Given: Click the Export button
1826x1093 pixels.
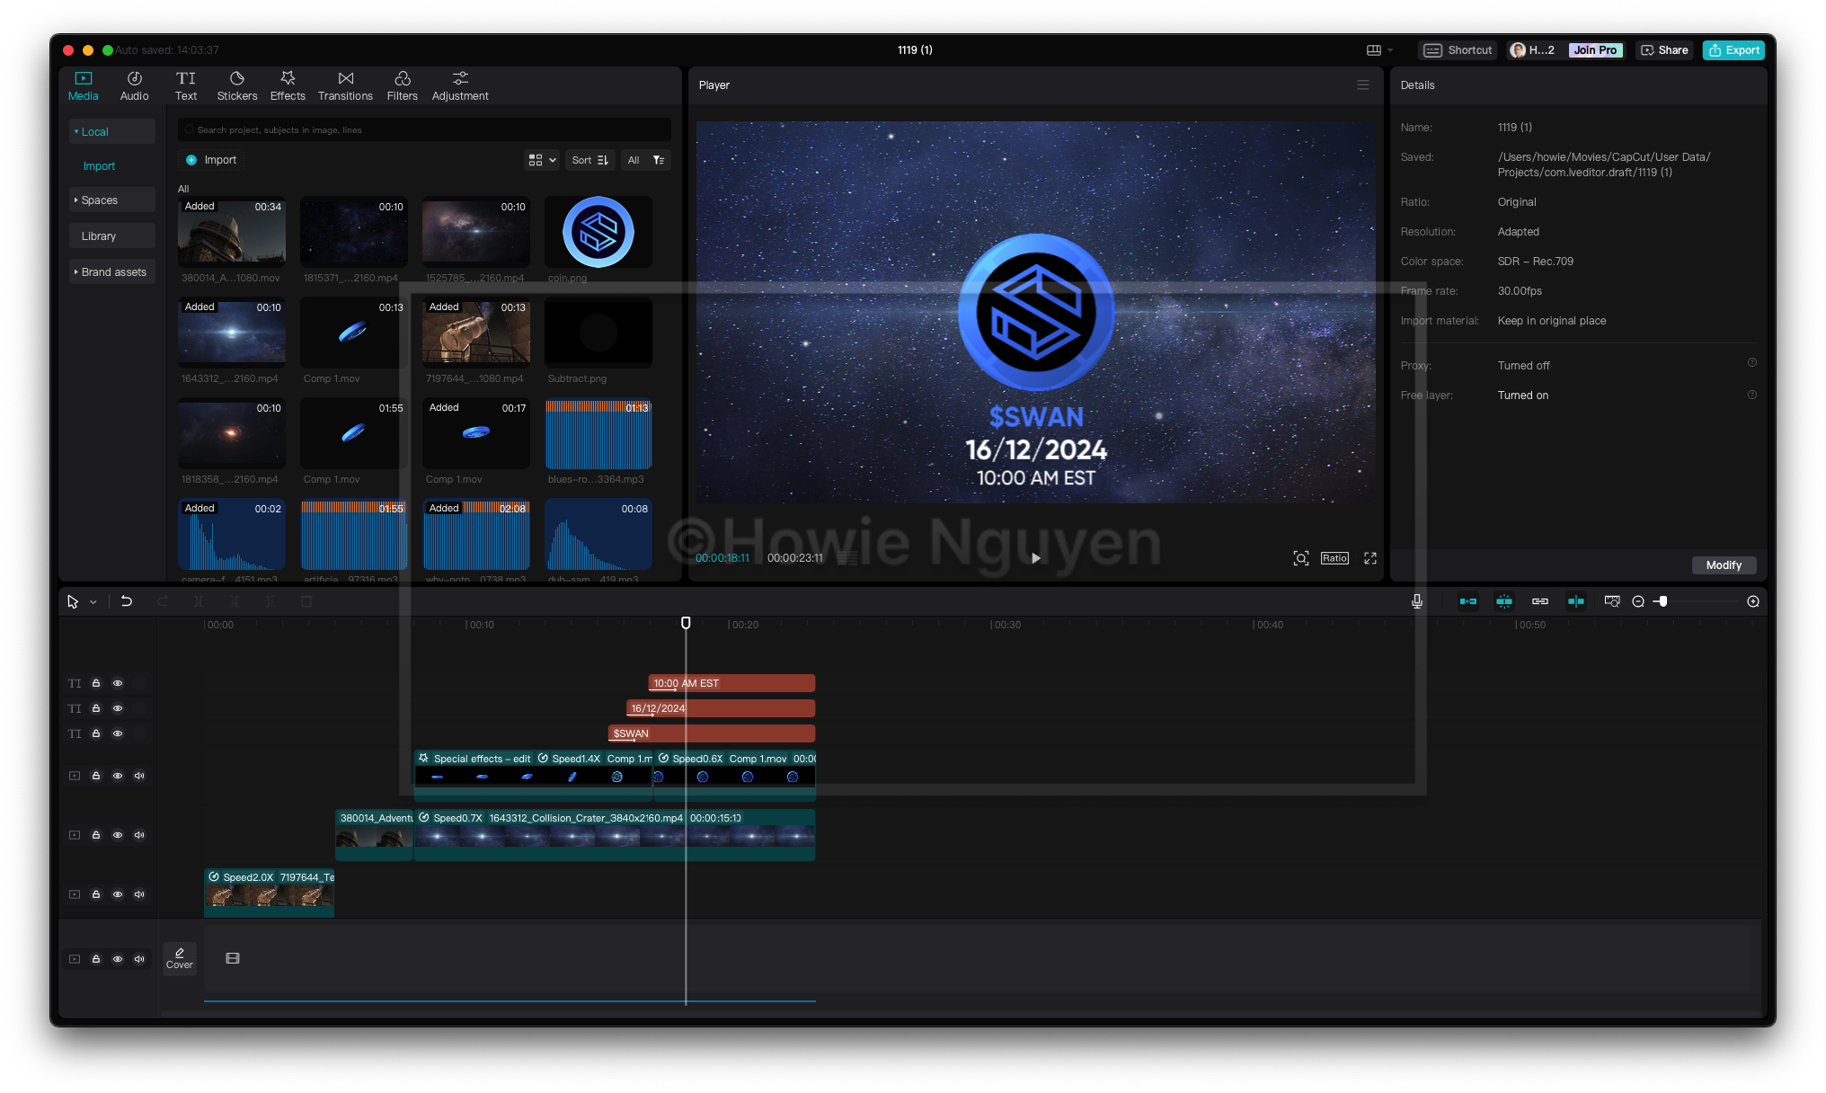Looking at the screenshot, I should (x=1733, y=50).
